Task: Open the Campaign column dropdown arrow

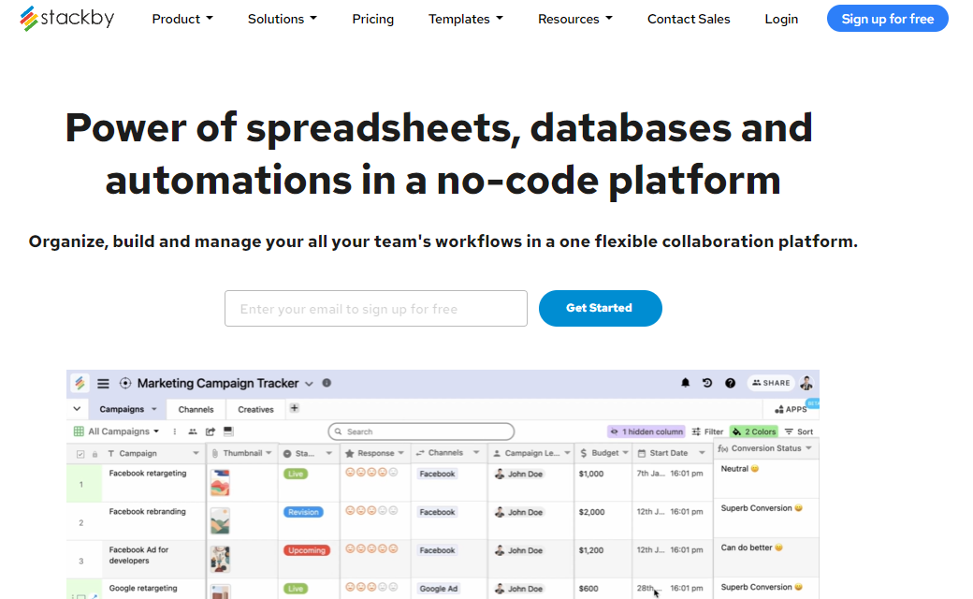Action: point(196,453)
